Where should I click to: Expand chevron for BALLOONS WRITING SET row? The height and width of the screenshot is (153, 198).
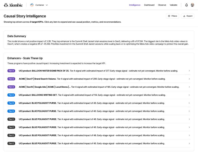[x=189, y=95]
